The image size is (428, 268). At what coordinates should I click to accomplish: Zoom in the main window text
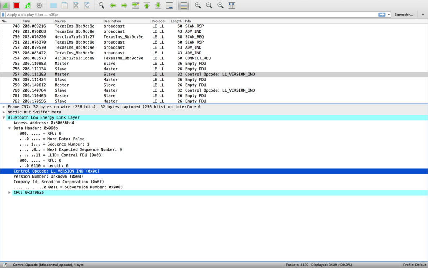pos(198,5)
